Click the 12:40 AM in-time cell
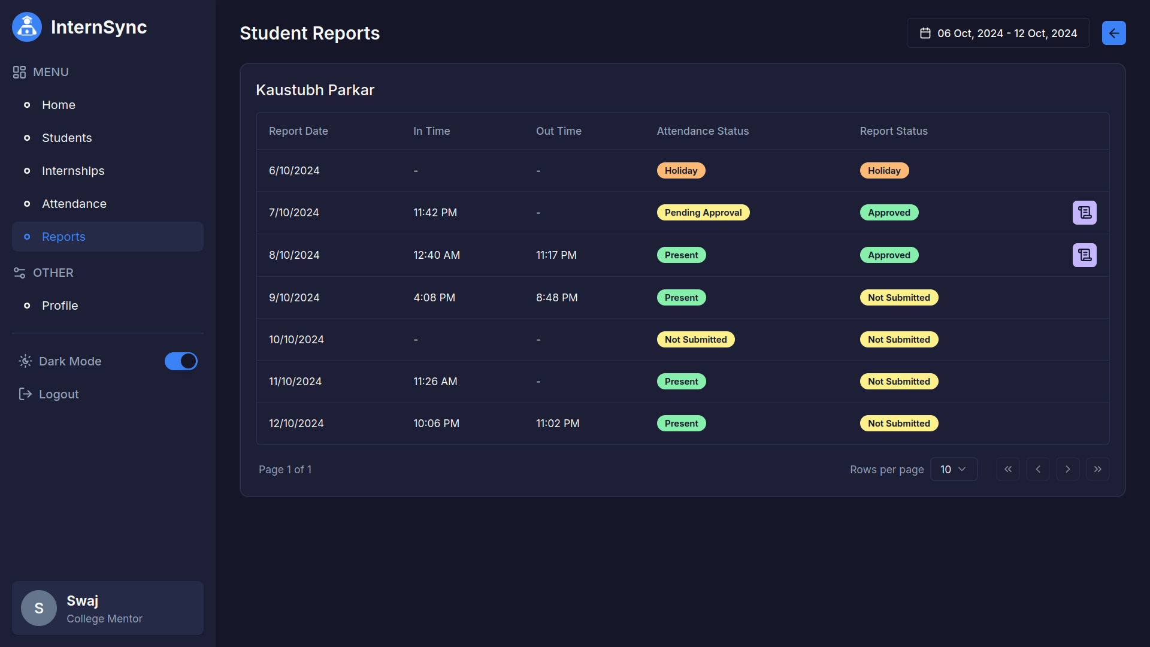 (437, 255)
